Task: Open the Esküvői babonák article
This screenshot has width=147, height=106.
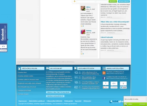Action: pyautogui.click(x=107, y=37)
